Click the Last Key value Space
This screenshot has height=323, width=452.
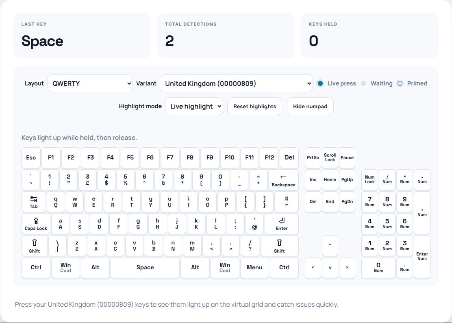pos(42,41)
